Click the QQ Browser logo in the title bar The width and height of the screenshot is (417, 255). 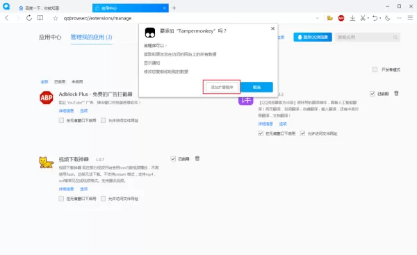pyautogui.click(x=6, y=6)
